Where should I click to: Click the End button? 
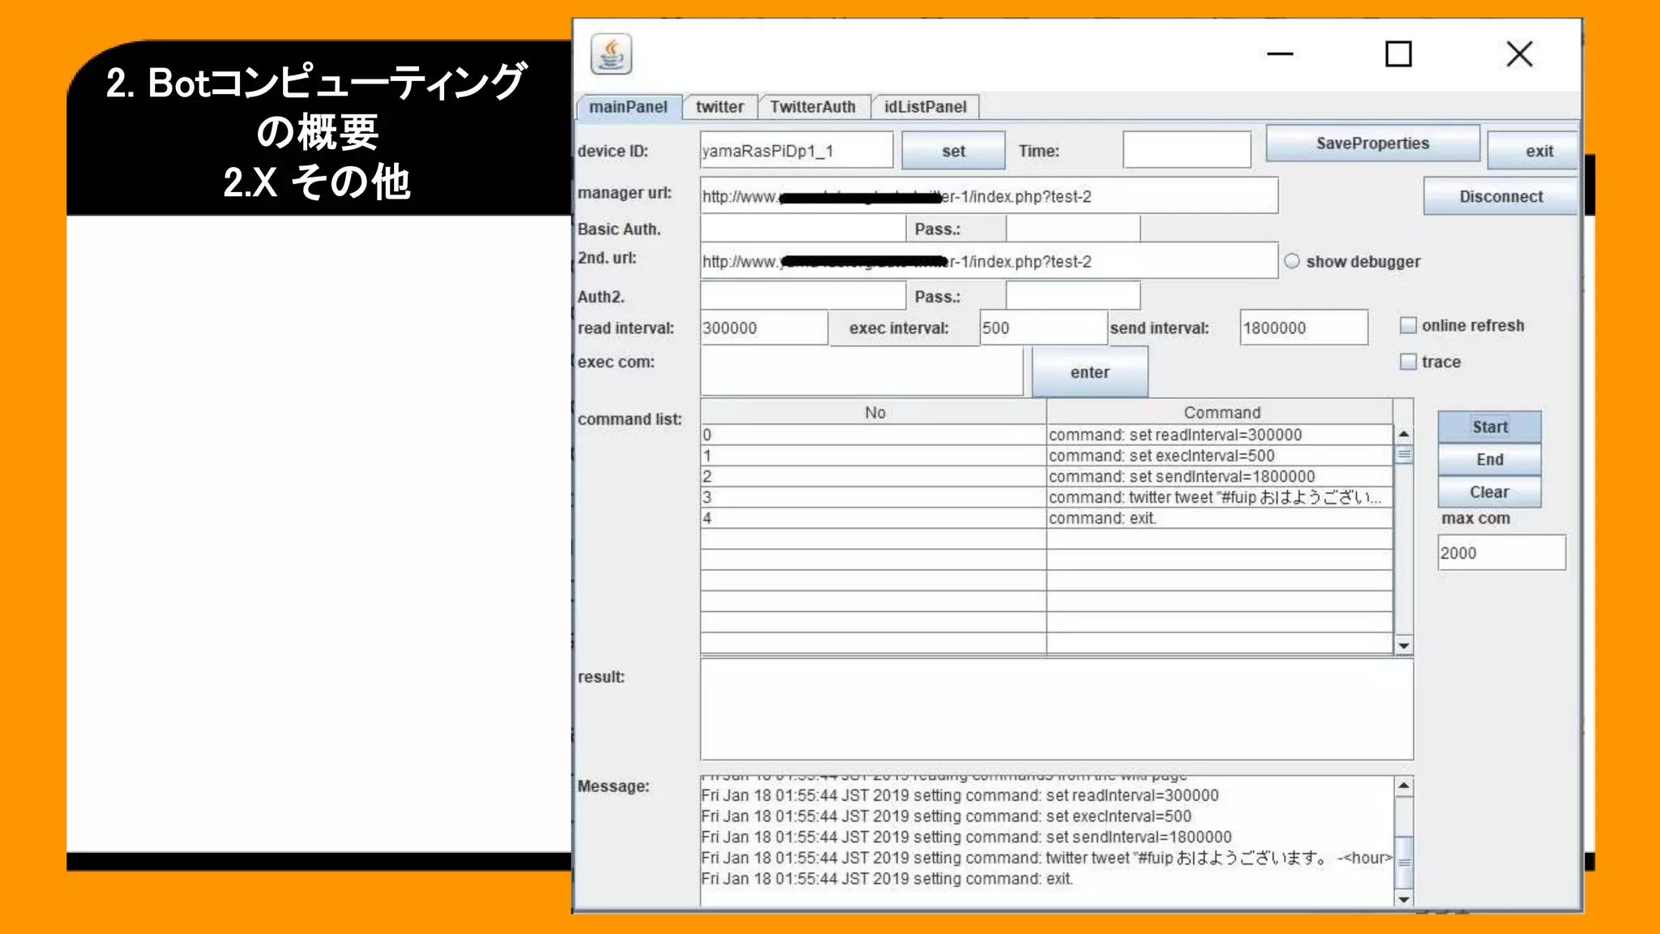click(1490, 460)
